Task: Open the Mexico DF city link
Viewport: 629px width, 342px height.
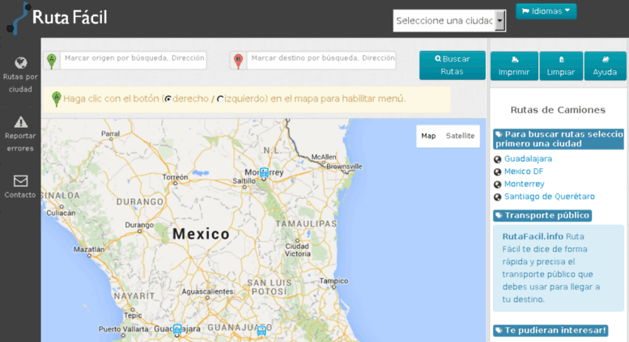Action: coord(524,171)
